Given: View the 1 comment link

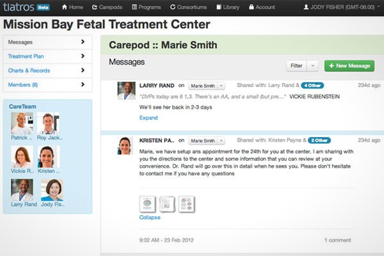Looking at the screenshot, I should [x=337, y=240].
